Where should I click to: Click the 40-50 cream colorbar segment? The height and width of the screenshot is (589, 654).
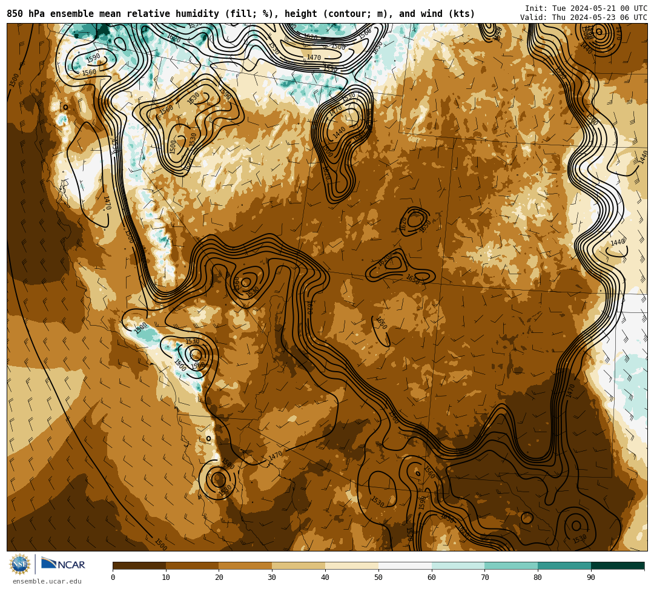352,565
